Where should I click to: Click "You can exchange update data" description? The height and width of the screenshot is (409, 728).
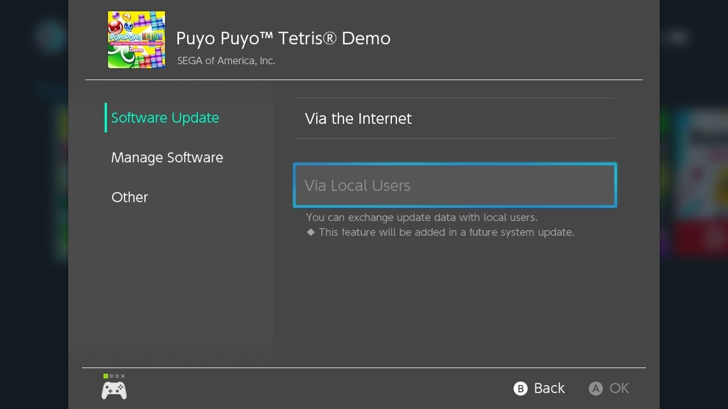coord(421,217)
